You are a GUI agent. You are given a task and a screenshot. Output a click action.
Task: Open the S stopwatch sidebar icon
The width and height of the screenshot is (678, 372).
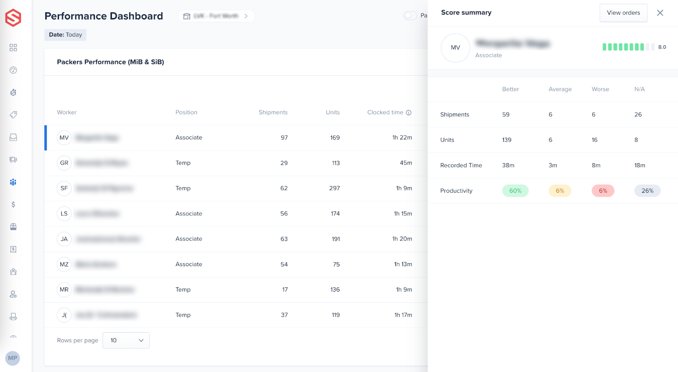tap(13, 92)
